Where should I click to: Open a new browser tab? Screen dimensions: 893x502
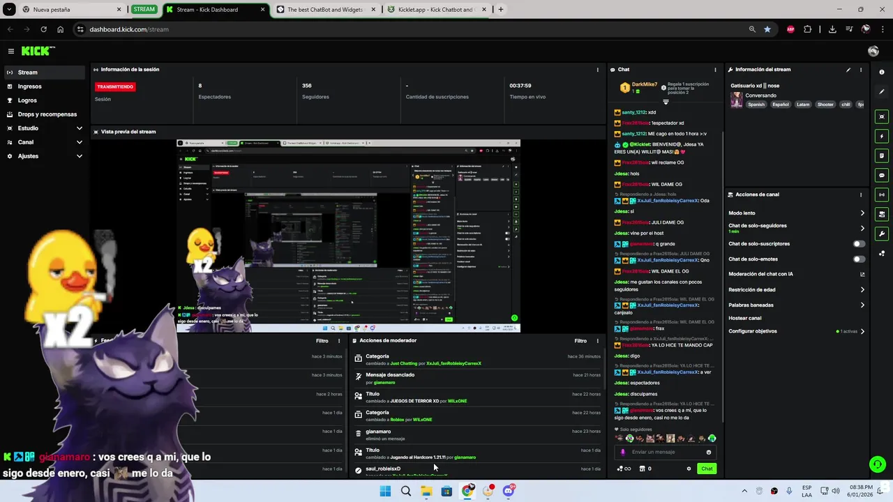pos(500,10)
